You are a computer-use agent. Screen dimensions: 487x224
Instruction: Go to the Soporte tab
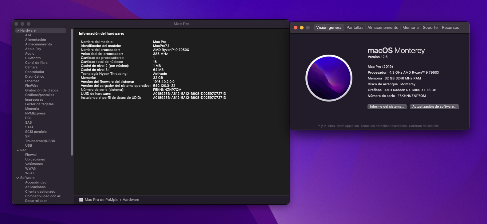[x=430, y=28]
